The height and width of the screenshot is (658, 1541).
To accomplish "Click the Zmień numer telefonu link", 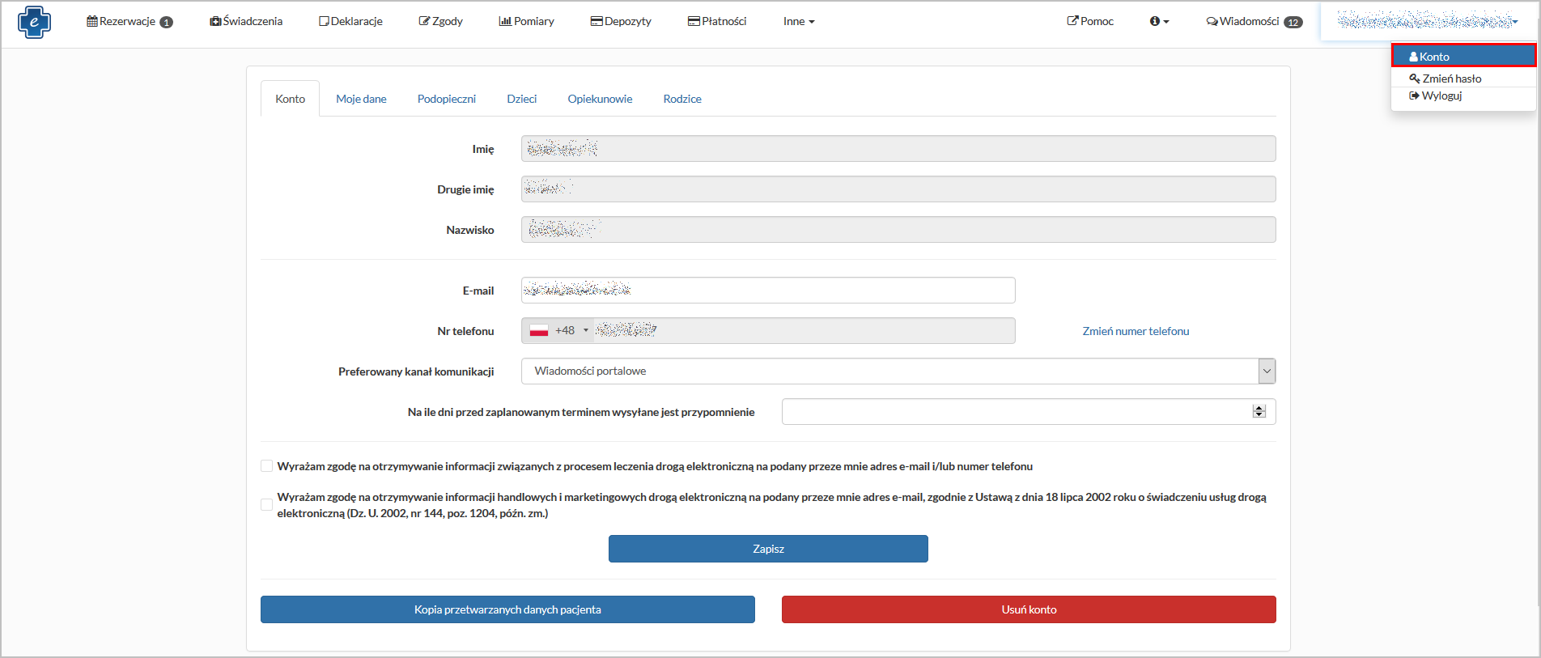I will coord(1136,331).
